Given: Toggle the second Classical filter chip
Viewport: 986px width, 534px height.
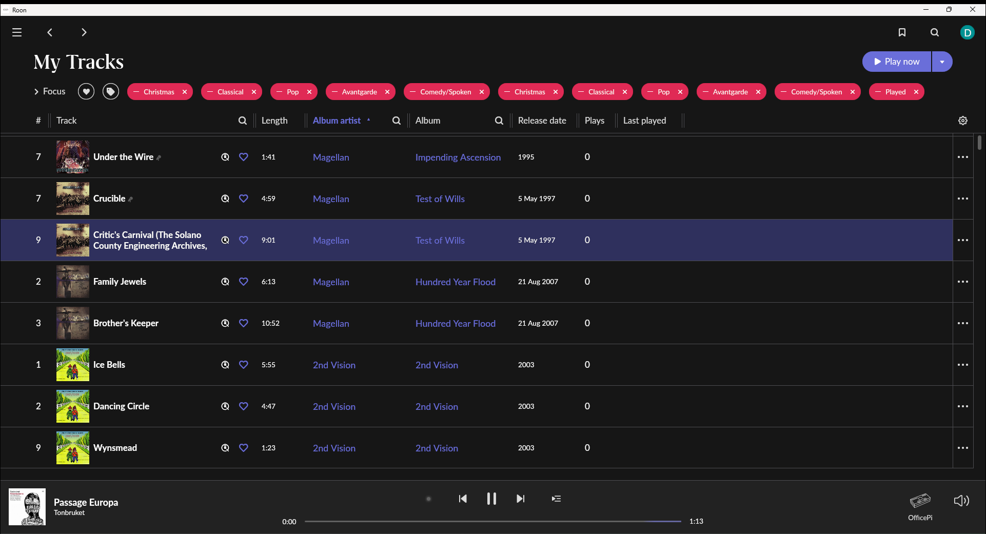Looking at the screenshot, I should click(601, 92).
